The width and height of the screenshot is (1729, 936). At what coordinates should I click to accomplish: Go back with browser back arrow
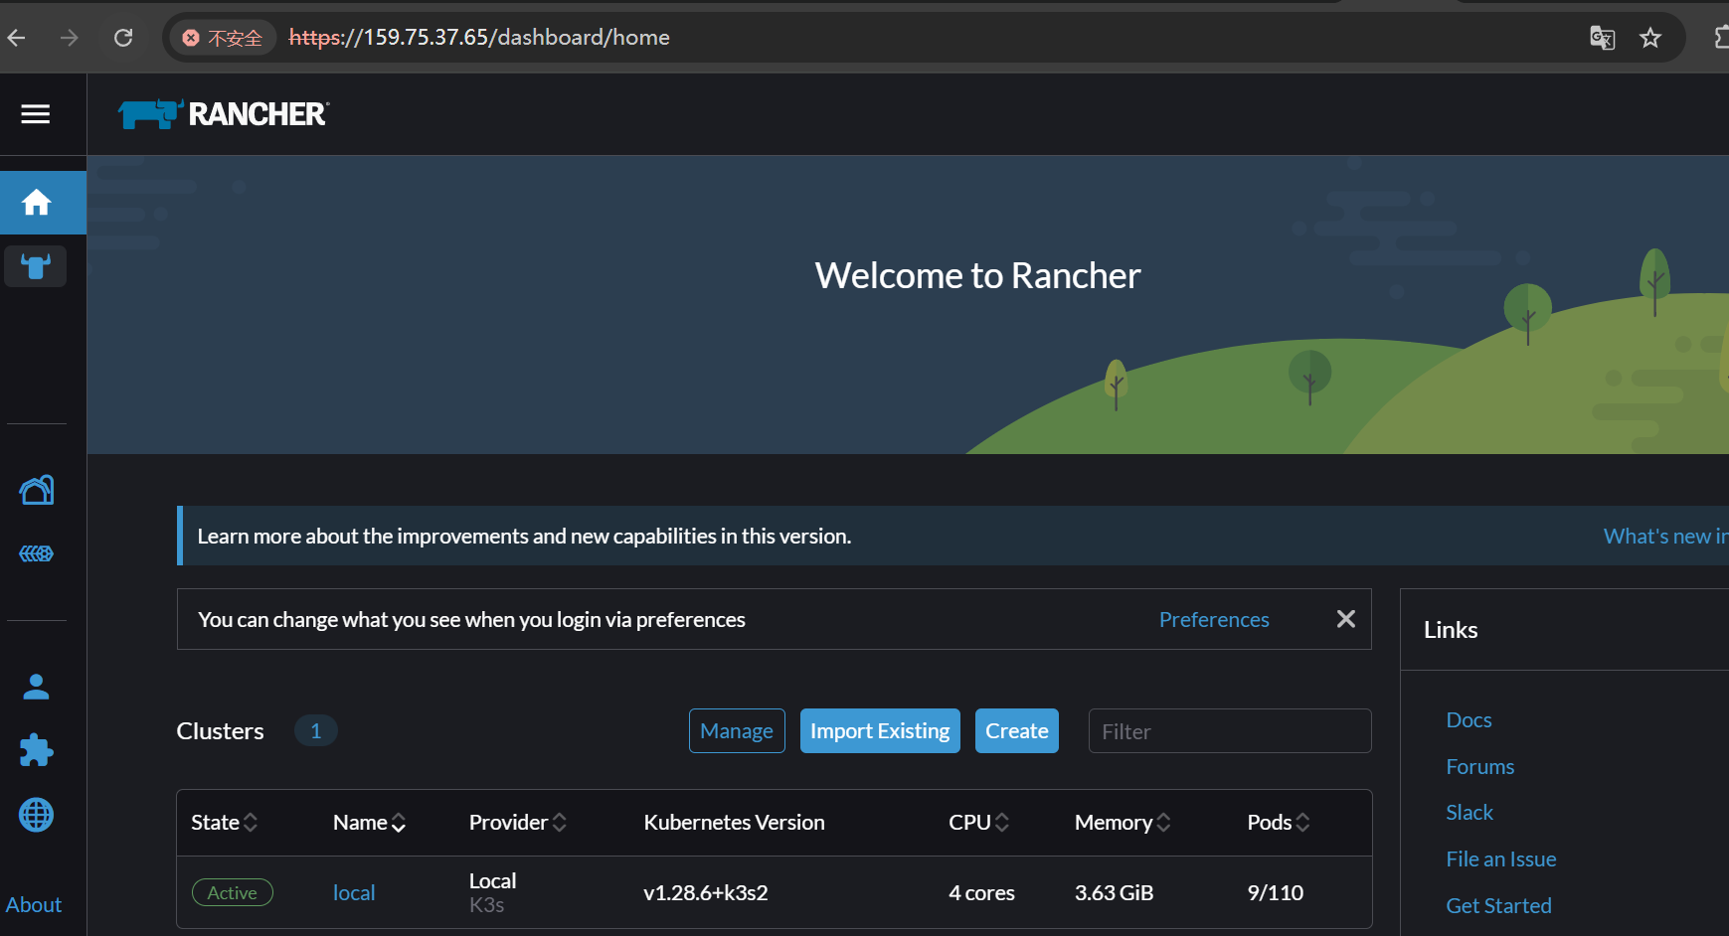(17, 38)
